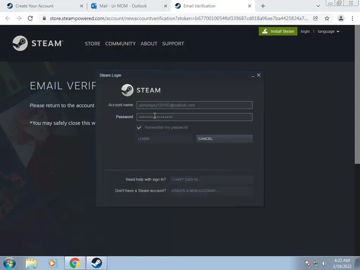This screenshot has width=360, height=270.
Task: Minimize the Steam Login dialog
Action: (253, 76)
